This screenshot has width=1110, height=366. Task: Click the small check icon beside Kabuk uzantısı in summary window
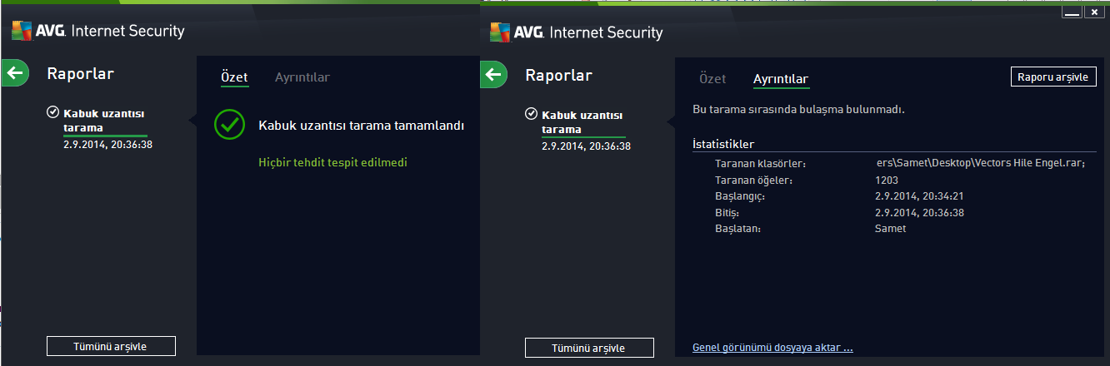54,111
